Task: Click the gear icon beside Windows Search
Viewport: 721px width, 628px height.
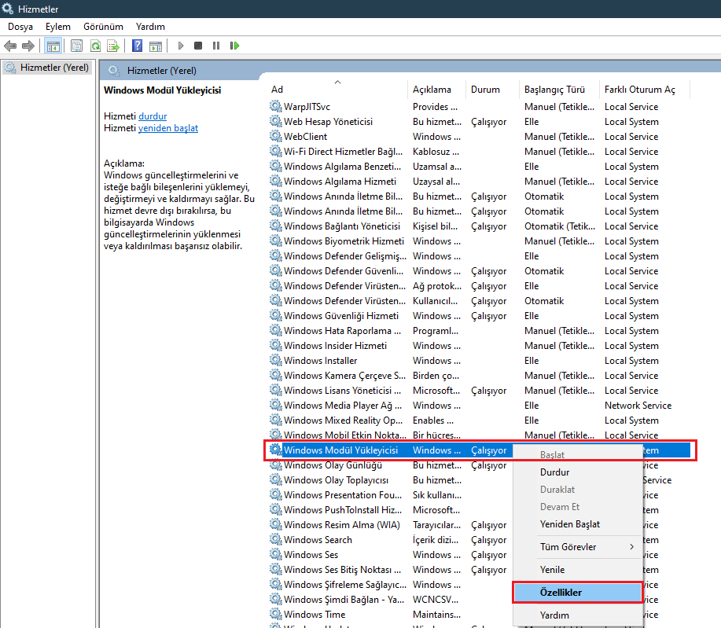Action: coord(276,539)
